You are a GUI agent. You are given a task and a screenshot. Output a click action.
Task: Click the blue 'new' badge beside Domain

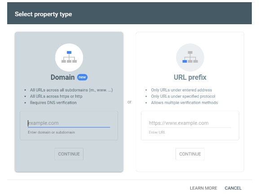pos(82,77)
